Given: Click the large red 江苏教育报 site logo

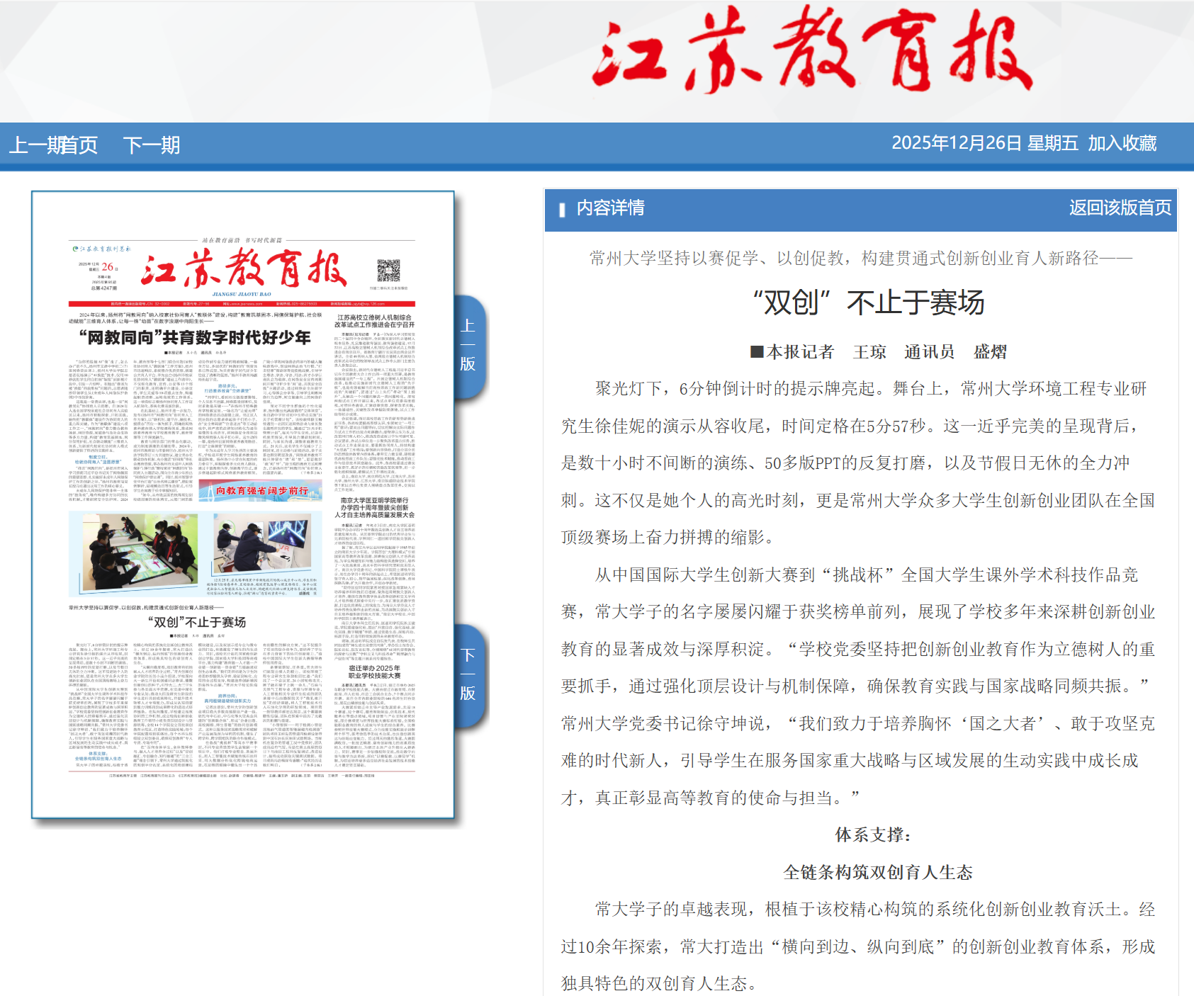Looking at the screenshot, I should pyautogui.click(x=811, y=50).
